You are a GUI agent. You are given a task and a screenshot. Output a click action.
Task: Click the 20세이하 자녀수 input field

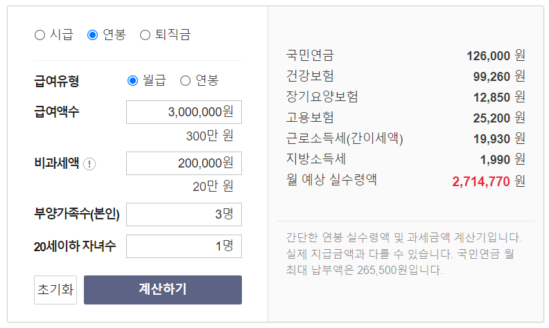tap(184, 246)
